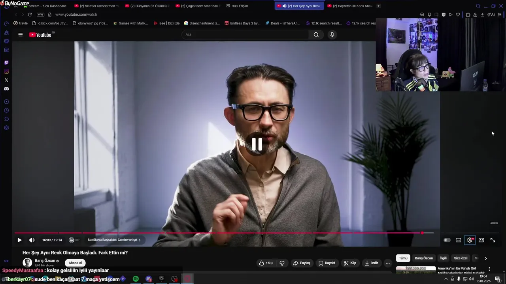506x284 pixels.
Task: Open options for recommended 'Amerika'nın En Pahalı' video
Action: (489, 269)
